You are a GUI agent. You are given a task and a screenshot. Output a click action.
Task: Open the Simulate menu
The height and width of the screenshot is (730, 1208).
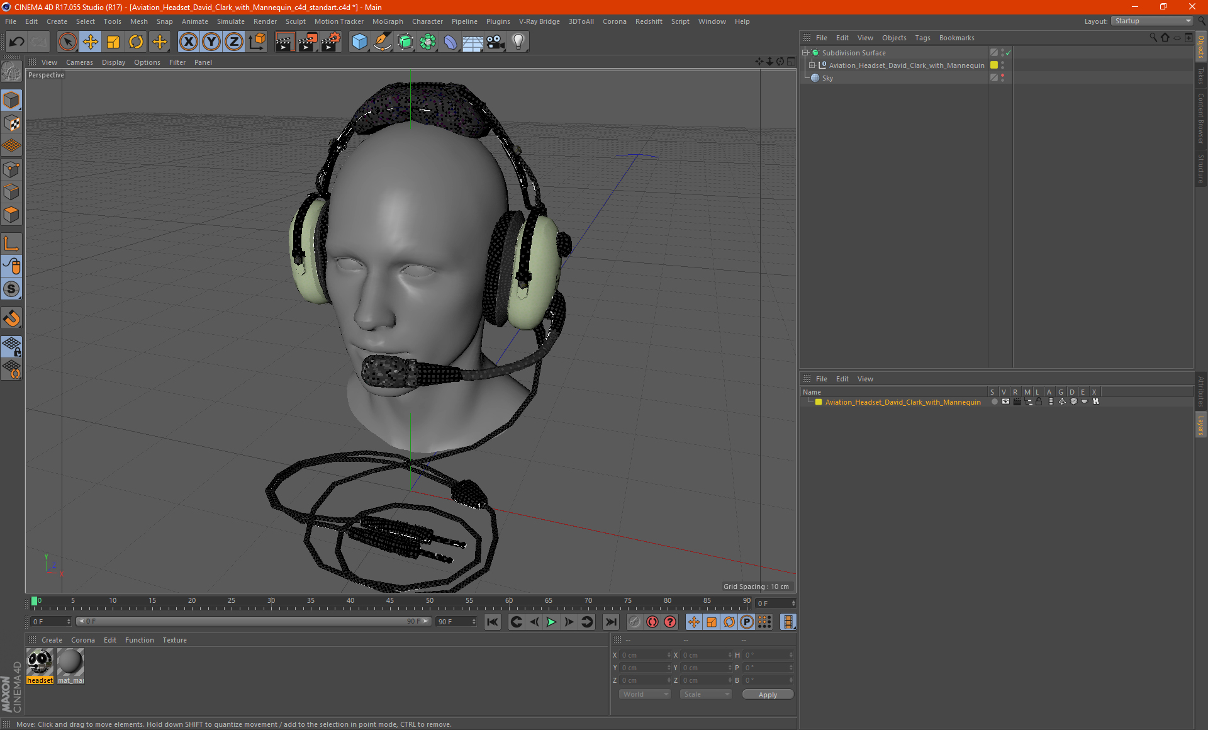[231, 21]
